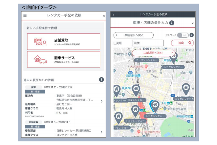Select the right-side ニッポンレンタカー map pin

pos(186,90)
